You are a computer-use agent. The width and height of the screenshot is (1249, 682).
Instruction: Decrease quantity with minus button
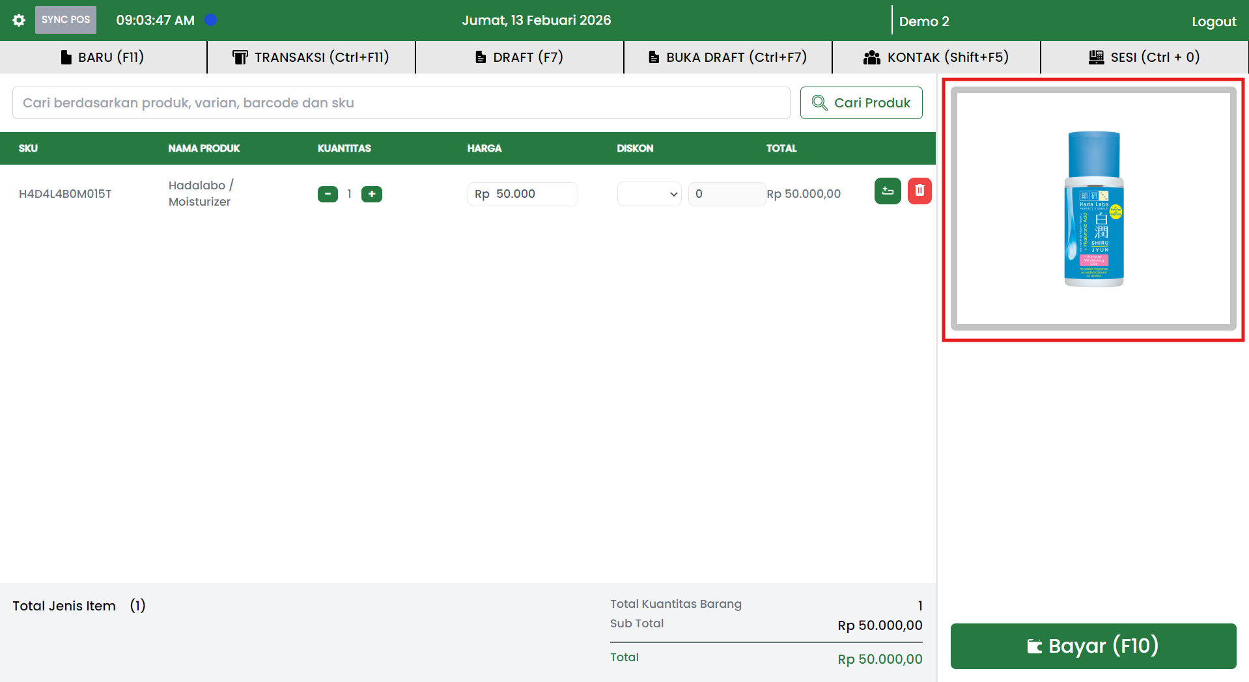coord(328,194)
